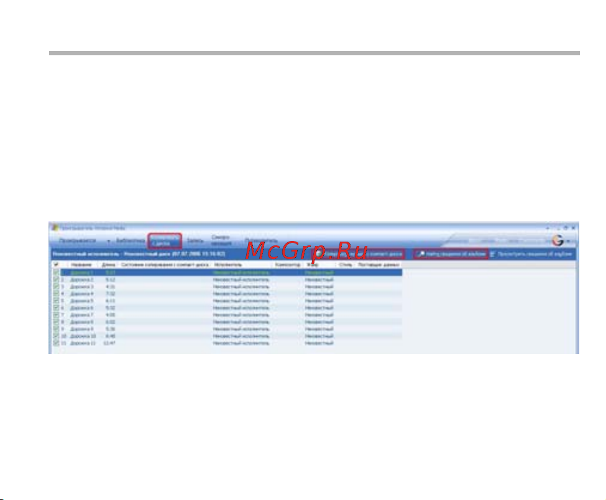This screenshot has width=606, height=500.
Task: Select the Дорожка 4 track title
Action: pyautogui.click(x=81, y=293)
